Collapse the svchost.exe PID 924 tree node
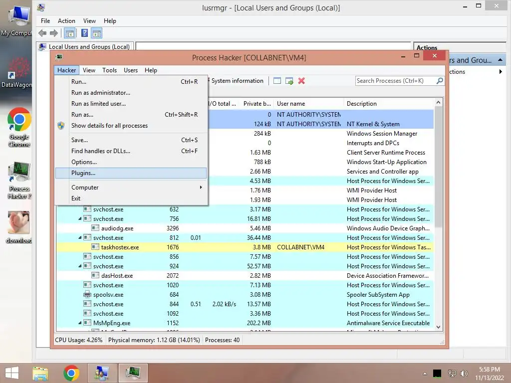Viewport: 511px width, 383px height. 80,266
